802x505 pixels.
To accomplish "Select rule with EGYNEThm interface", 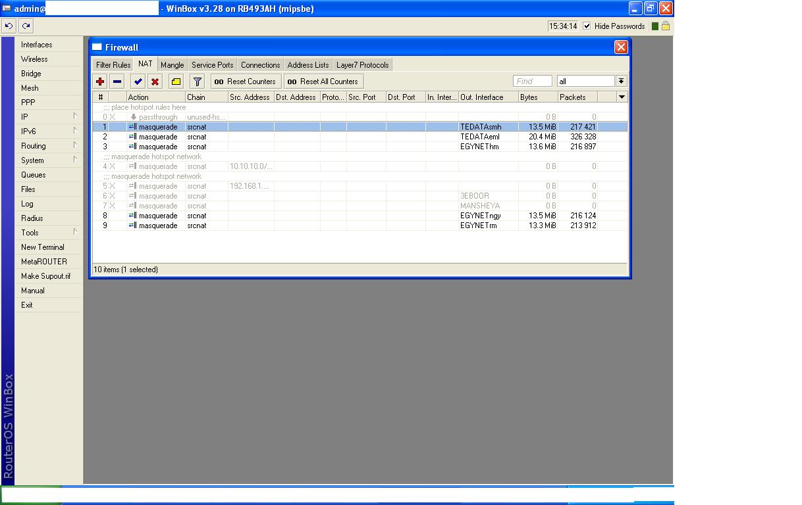I will point(360,147).
